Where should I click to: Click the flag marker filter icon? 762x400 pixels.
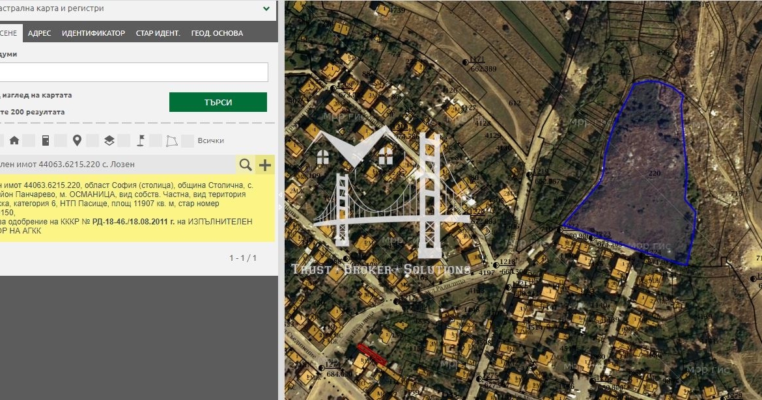tap(140, 140)
